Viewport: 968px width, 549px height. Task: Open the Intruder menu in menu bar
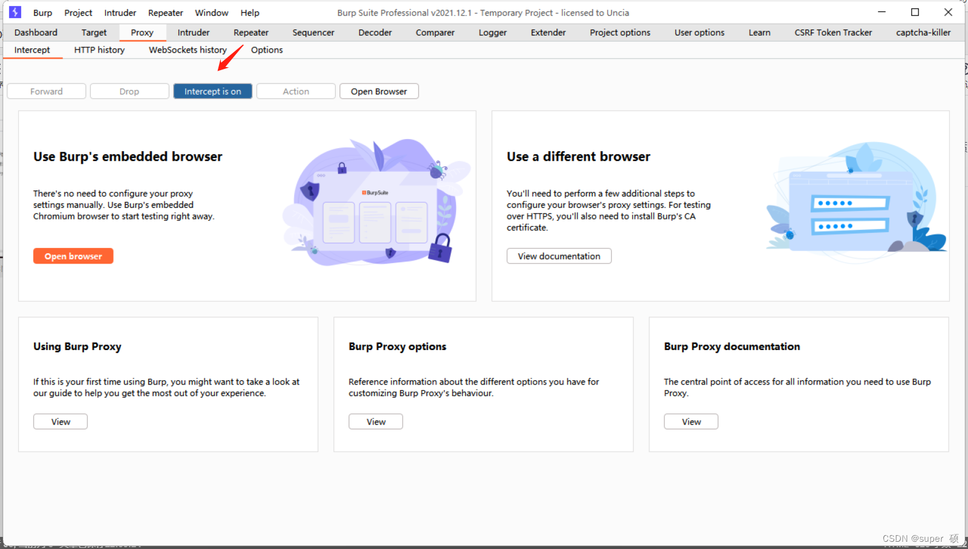tap(120, 13)
